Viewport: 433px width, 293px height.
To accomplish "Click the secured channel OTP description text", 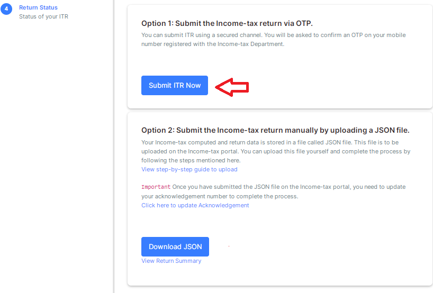I will coord(273,40).
